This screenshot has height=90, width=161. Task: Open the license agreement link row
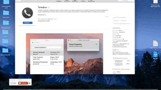click(x=122, y=23)
